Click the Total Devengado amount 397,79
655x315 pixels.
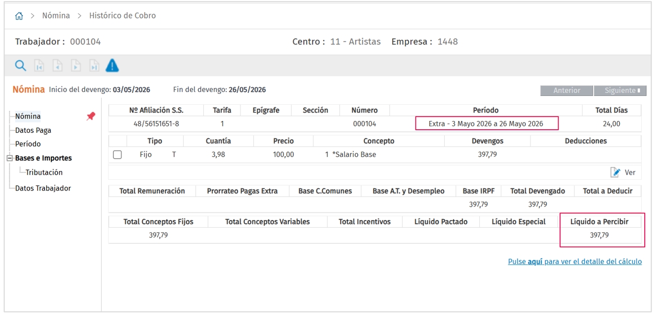tap(538, 205)
